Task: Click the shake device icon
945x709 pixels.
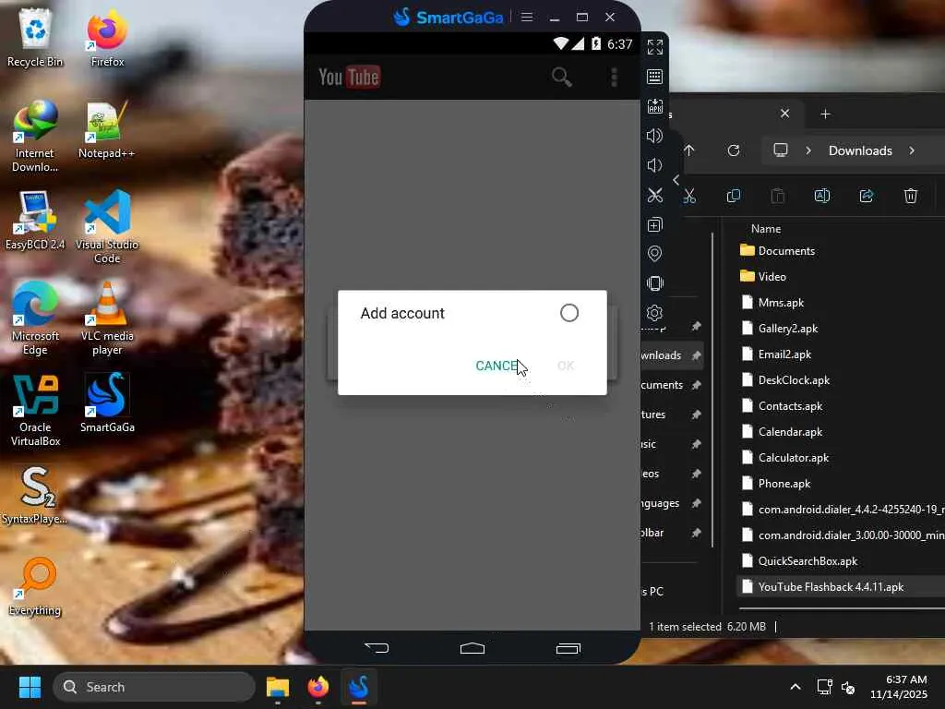Action: click(655, 283)
